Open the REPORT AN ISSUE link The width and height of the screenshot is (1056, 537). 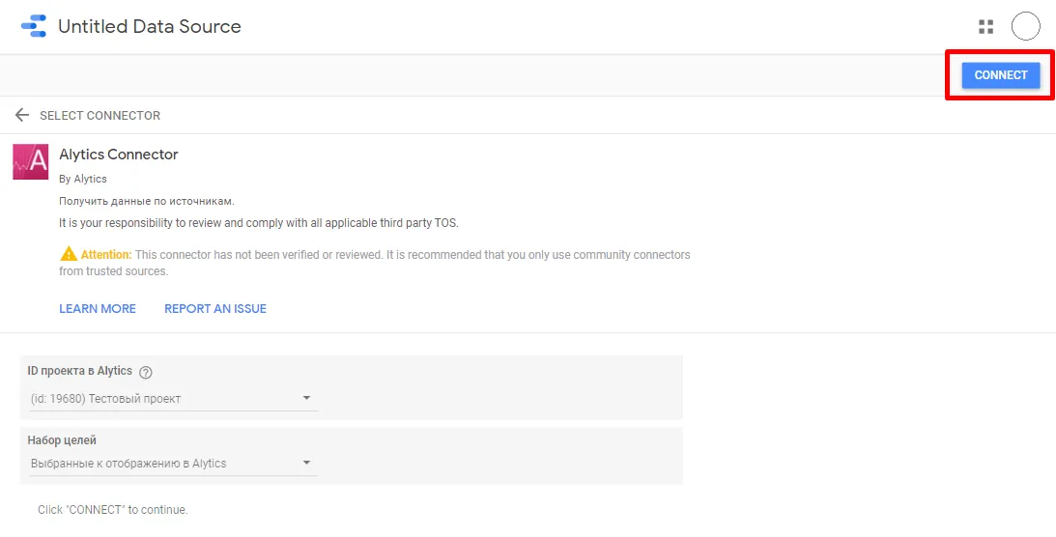[215, 309]
